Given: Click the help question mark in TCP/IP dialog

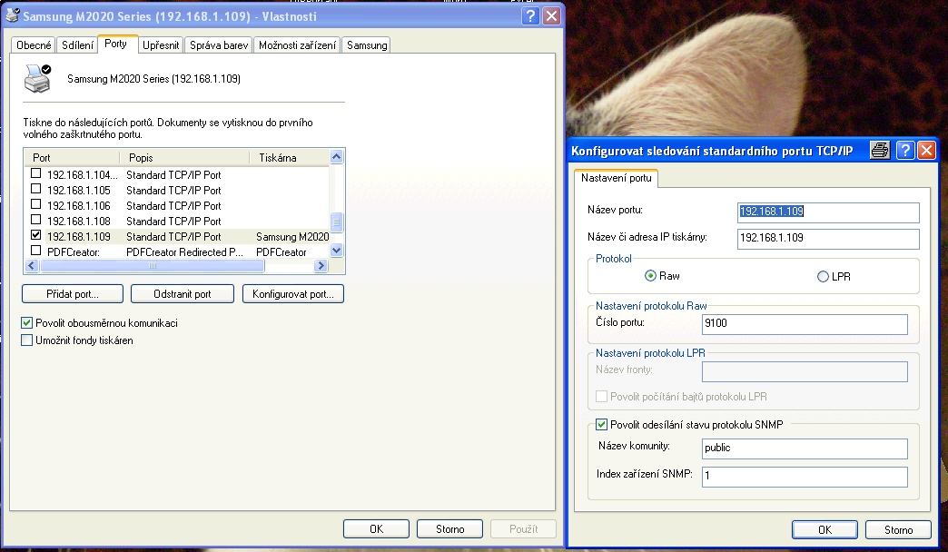Looking at the screenshot, I should click(904, 151).
